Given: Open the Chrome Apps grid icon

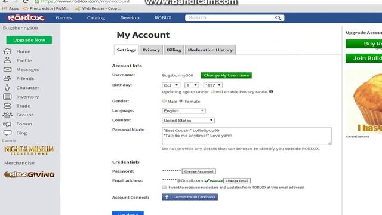Looking at the screenshot, I should coord(4,8).
